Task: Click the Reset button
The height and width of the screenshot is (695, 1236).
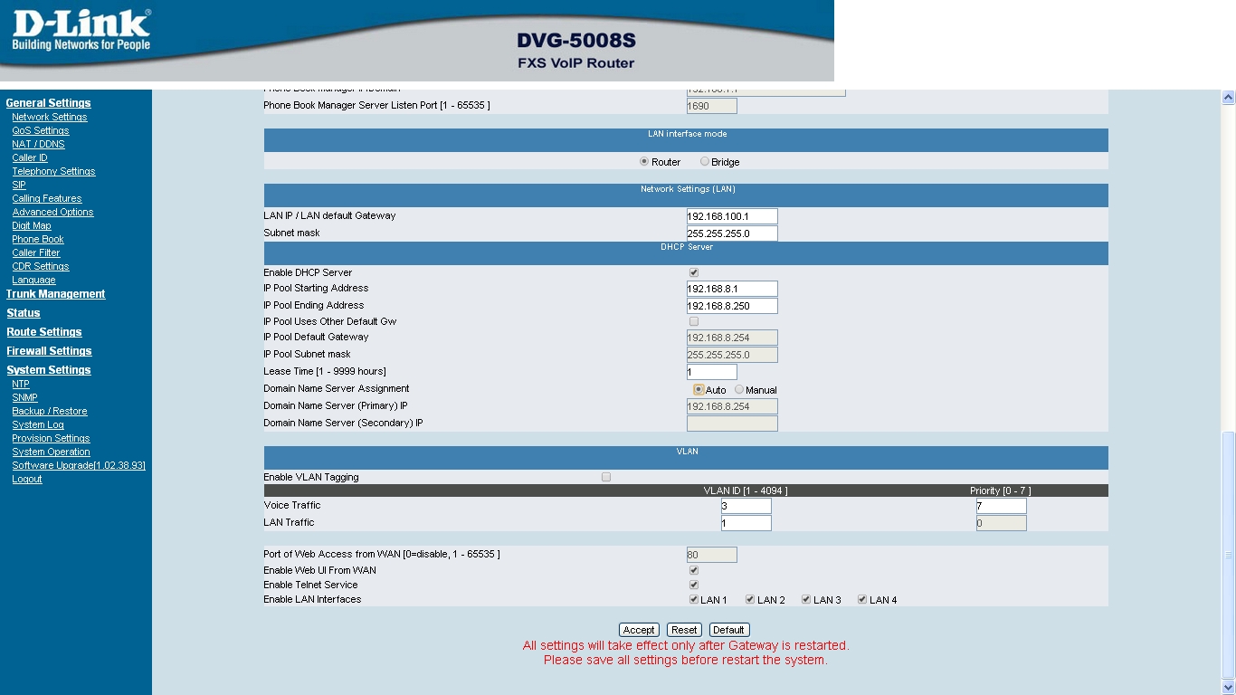Action: point(684,630)
